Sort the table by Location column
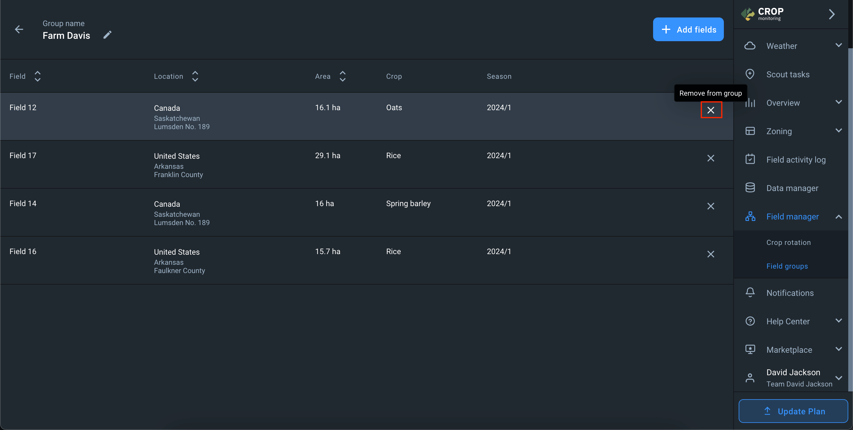 coord(195,76)
